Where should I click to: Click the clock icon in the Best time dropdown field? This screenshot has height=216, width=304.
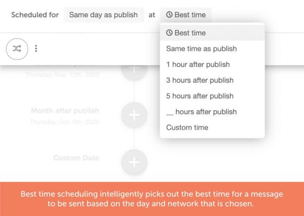[169, 15]
